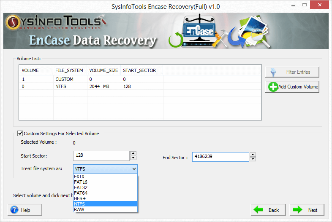The height and width of the screenshot is (222, 332).
Task: Toggle Custom Settings For Selected Volume checkbox
Action: [20, 133]
